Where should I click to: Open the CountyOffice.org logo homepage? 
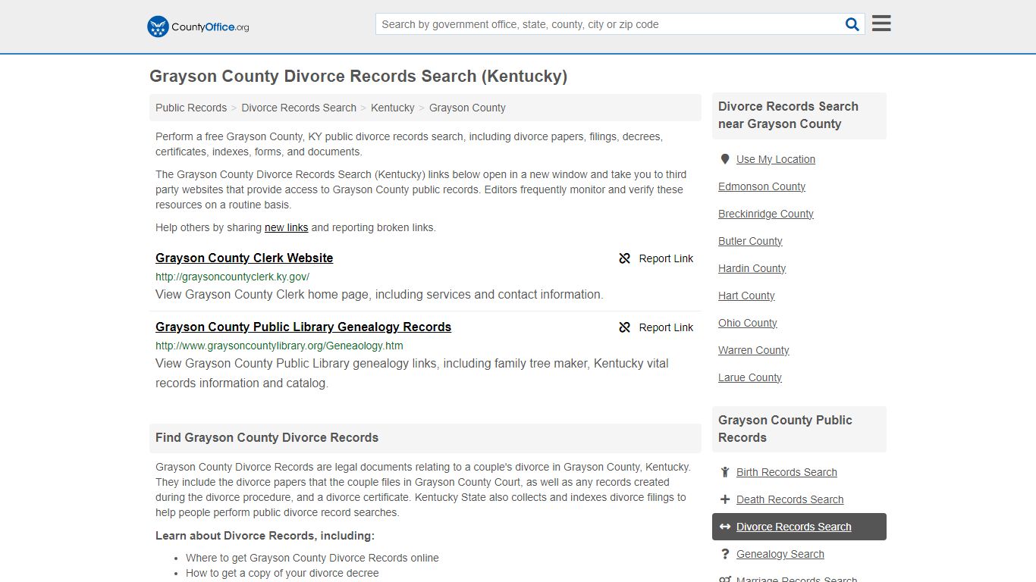pos(198,27)
